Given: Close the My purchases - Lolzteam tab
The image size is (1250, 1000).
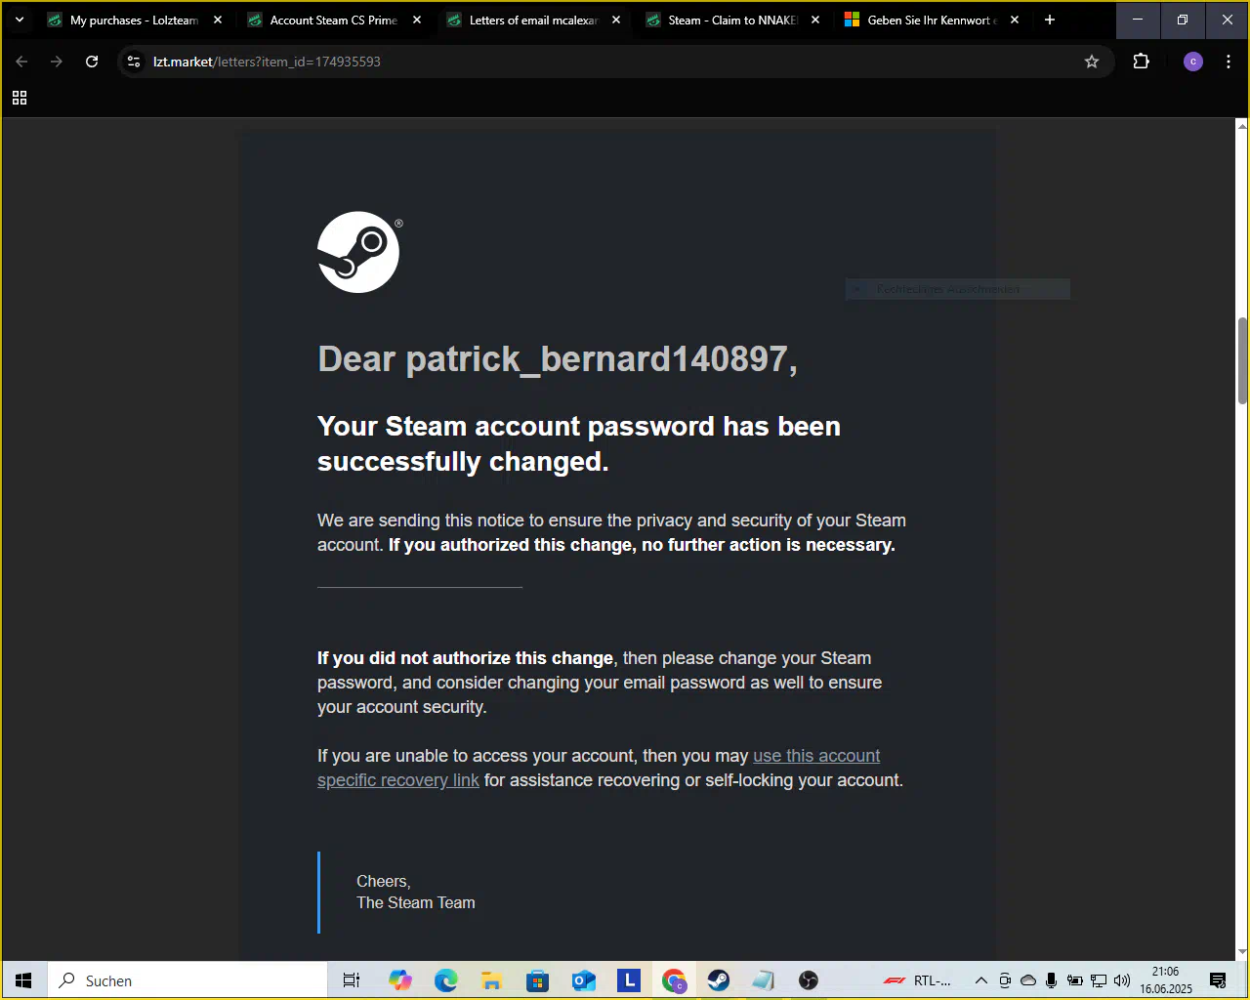Looking at the screenshot, I should (x=218, y=20).
